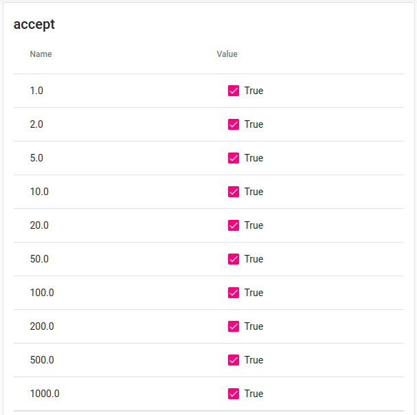Click the 50.0 name cell
Image resolution: width=417 pixels, height=415 pixels.
(39, 259)
